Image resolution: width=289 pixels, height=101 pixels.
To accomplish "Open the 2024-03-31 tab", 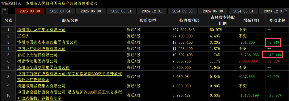I will coord(243,11).
